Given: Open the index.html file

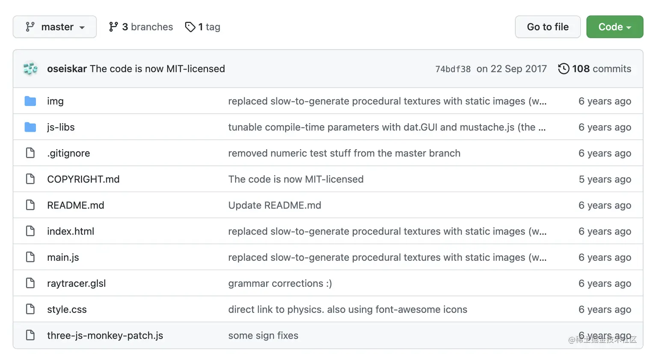Looking at the screenshot, I should (x=71, y=231).
